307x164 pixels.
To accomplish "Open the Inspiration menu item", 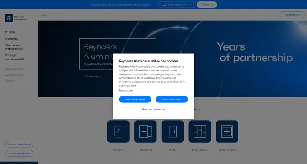I will coord(12,39).
